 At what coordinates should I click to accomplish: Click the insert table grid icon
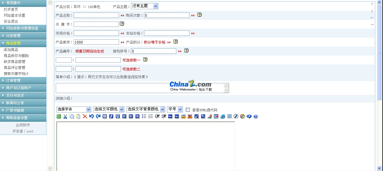coord(229,116)
